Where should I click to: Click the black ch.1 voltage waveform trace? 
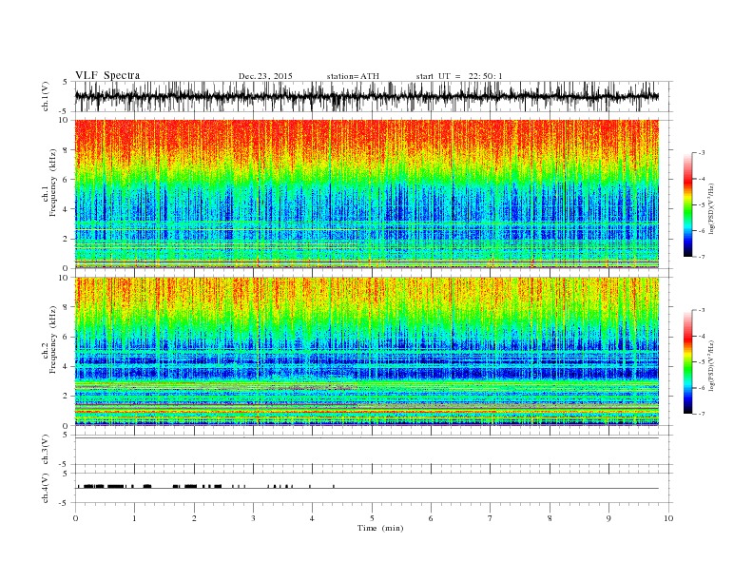[x=366, y=96]
